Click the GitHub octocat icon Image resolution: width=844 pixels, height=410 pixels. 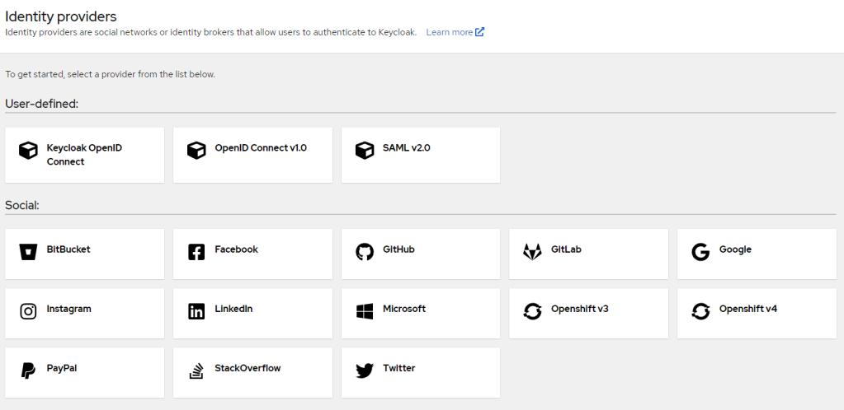(365, 252)
